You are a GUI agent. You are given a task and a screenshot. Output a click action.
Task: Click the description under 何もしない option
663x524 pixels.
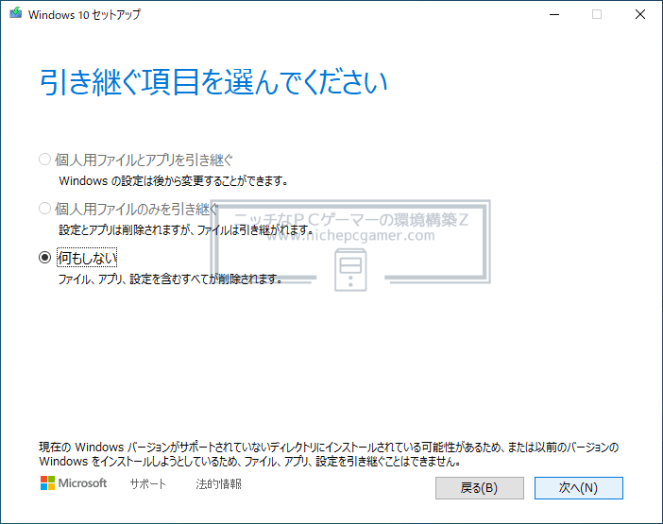point(170,279)
